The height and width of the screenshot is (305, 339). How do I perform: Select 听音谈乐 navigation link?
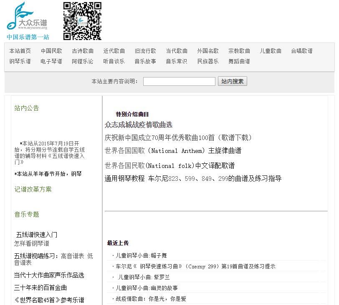(114, 61)
